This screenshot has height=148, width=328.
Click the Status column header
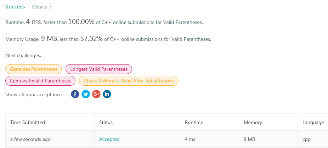point(106,122)
